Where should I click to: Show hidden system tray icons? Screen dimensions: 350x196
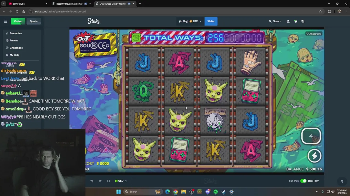click(317, 192)
